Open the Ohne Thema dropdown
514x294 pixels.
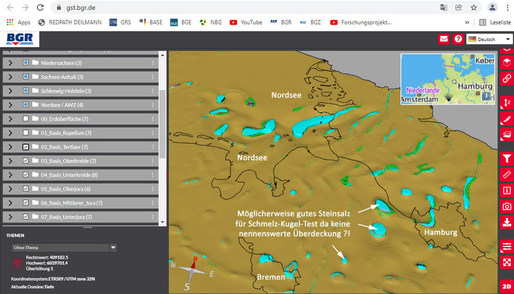pyautogui.click(x=63, y=246)
